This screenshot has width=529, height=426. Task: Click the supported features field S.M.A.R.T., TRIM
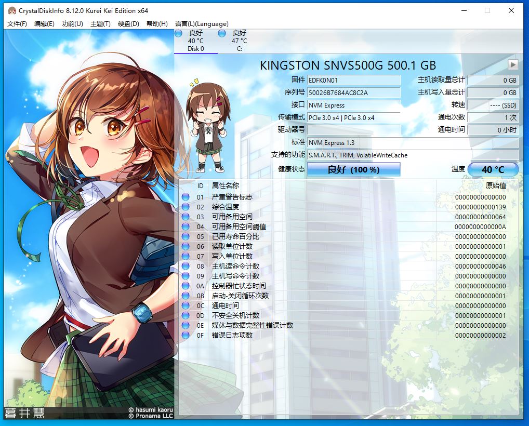(x=413, y=155)
